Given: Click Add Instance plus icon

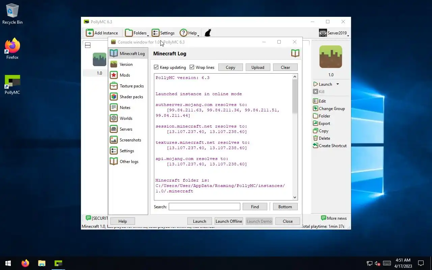Looking at the screenshot, I should (x=89, y=33).
